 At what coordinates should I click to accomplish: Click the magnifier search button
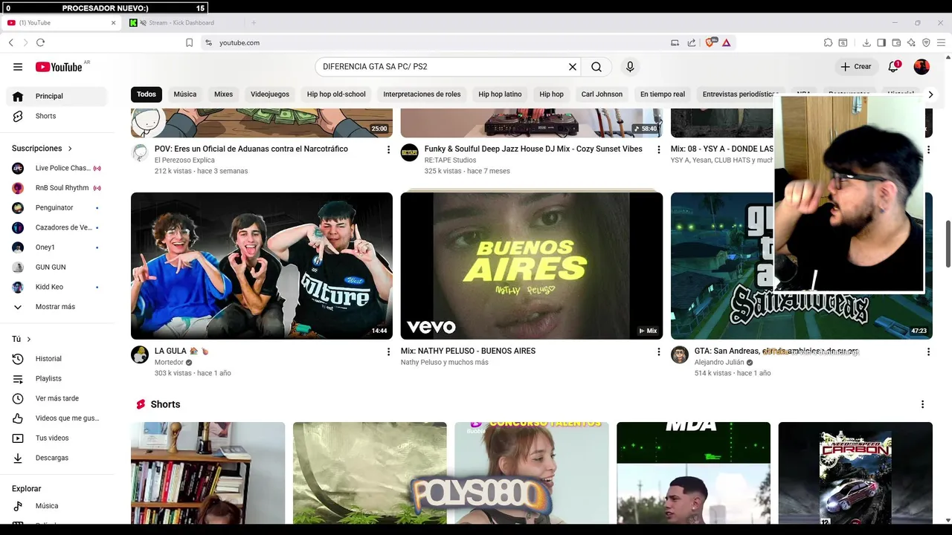[596, 67]
